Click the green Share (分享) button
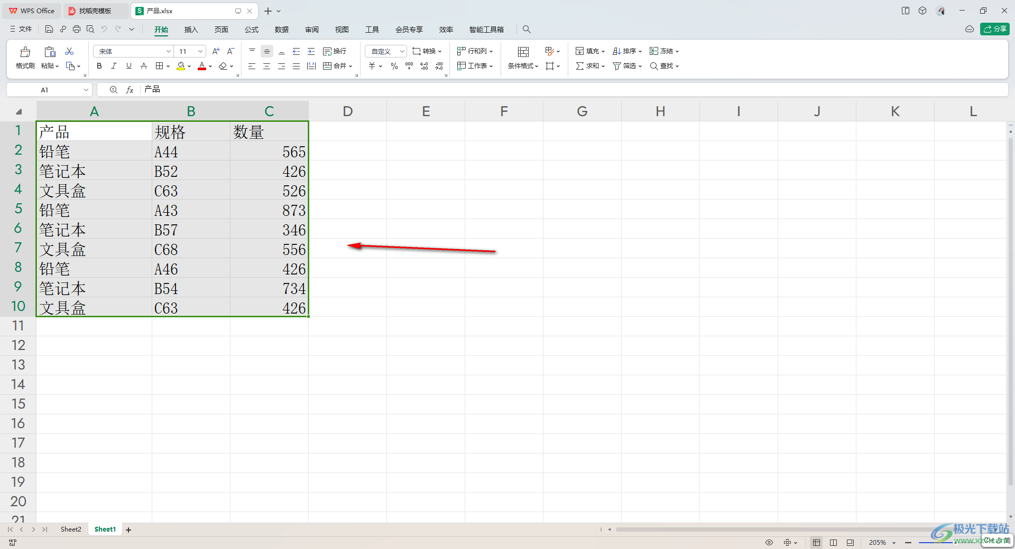 point(995,29)
